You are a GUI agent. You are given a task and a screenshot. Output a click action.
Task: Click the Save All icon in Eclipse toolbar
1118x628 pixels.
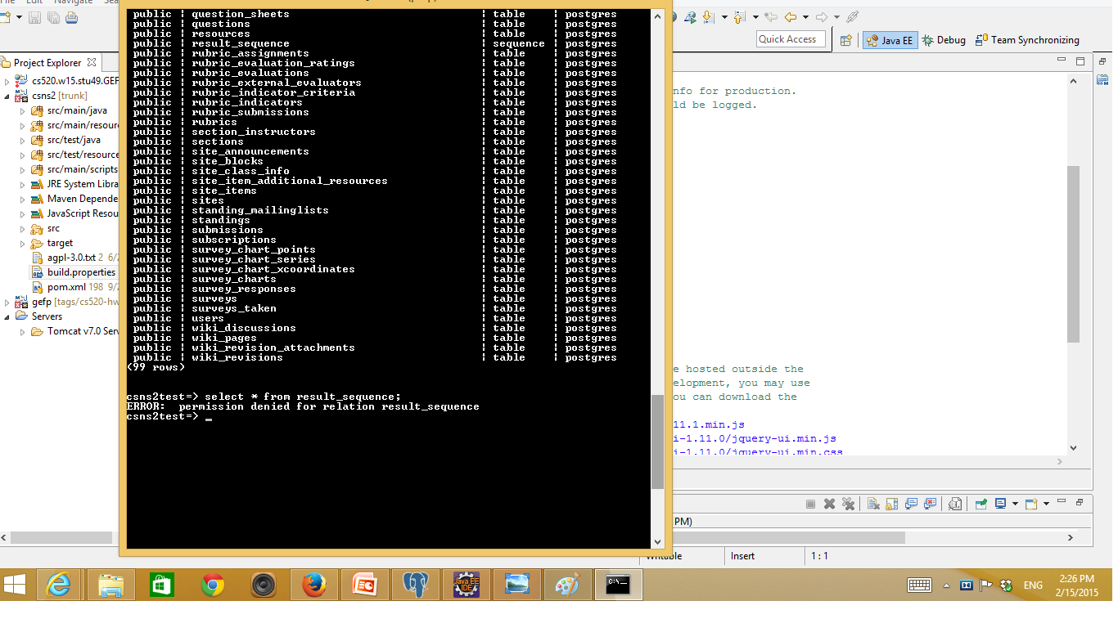tap(53, 17)
